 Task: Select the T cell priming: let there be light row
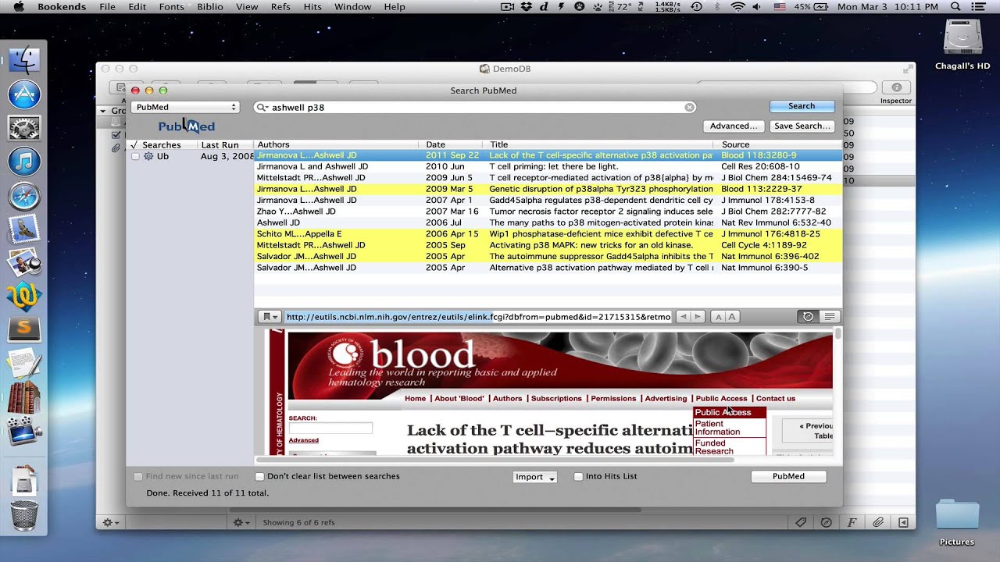[x=548, y=166]
